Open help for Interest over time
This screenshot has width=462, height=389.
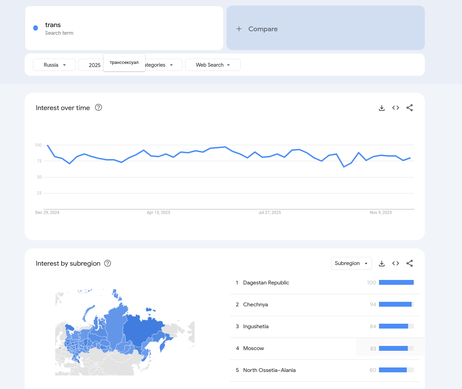pos(99,108)
